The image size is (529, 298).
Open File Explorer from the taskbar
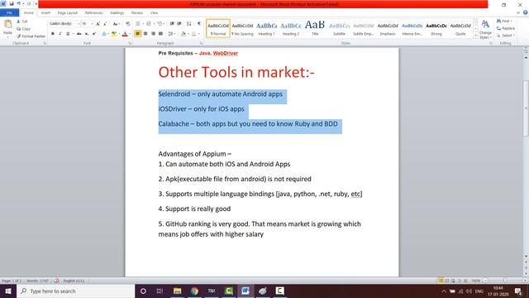point(177,291)
